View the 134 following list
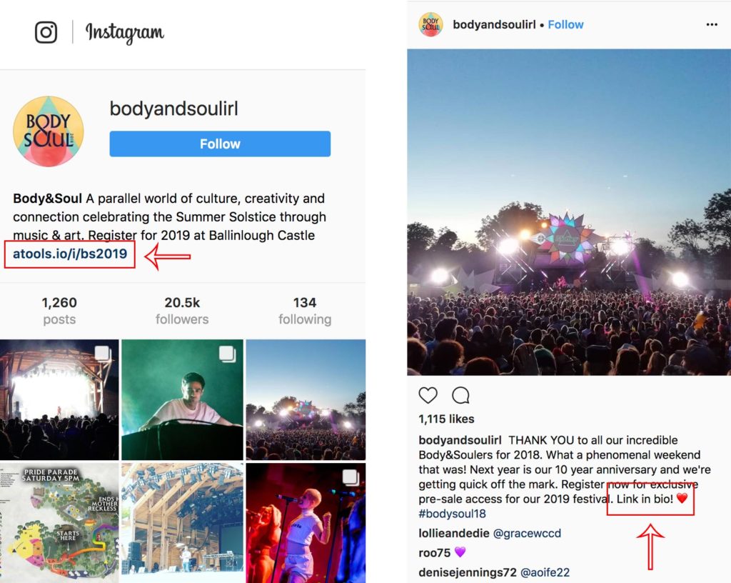 305,311
